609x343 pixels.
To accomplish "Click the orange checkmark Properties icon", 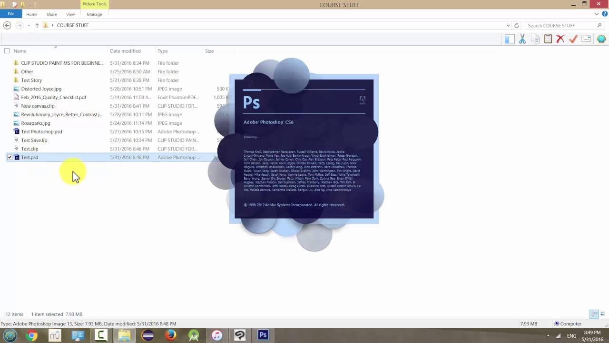I will [x=573, y=39].
